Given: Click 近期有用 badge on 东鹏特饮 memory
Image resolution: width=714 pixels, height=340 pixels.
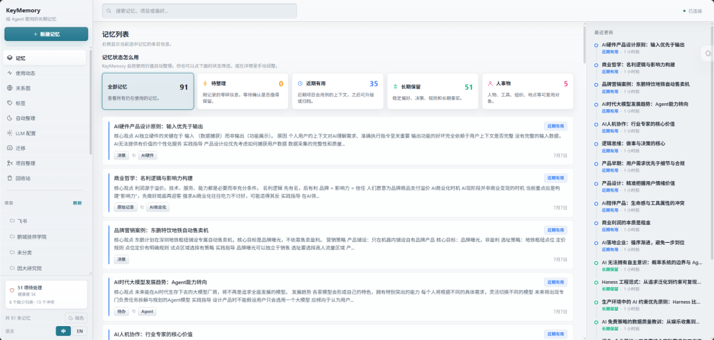Looking at the screenshot, I should tap(555, 230).
